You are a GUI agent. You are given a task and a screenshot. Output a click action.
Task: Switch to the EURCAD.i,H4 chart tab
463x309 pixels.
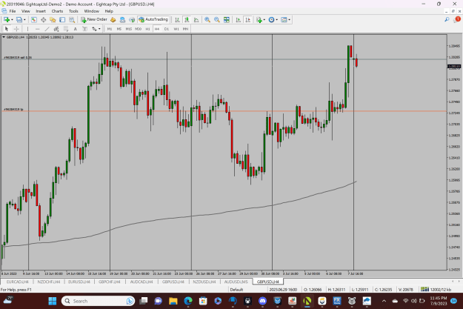pyautogui.click(x=18, y=282)
